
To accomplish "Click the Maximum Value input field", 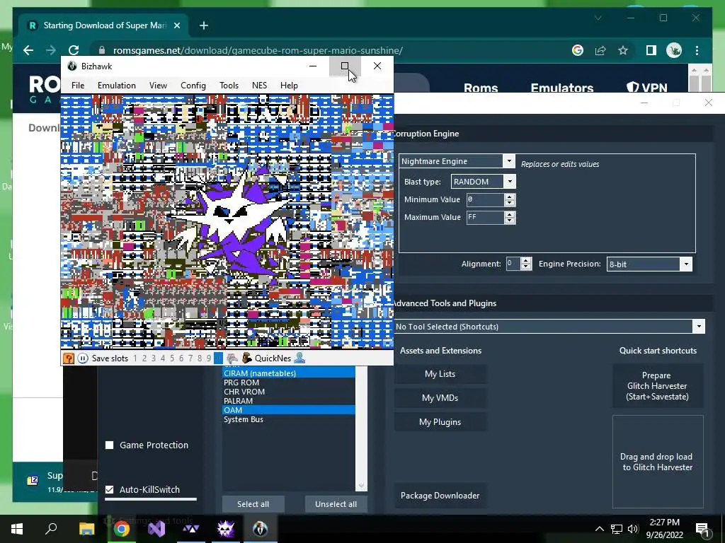I will pyautogui.click(x=485, y=217).
